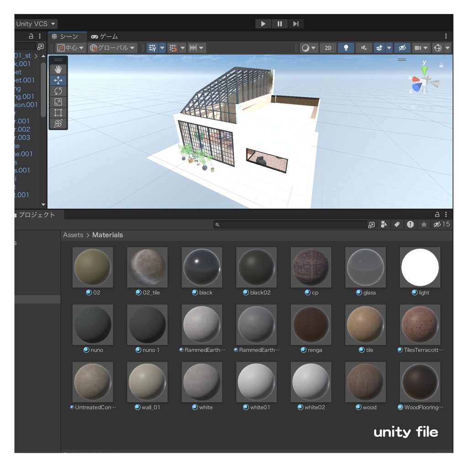This screenshot has width=468, height=468.
Task: Click Hierarchy scrollbar down arrow
Action: [43, 204]
